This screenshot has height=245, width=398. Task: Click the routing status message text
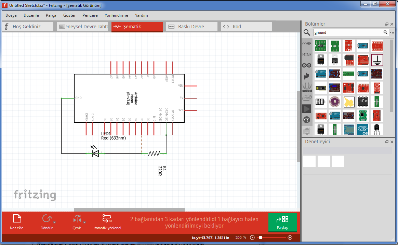[x=194, y=222]
